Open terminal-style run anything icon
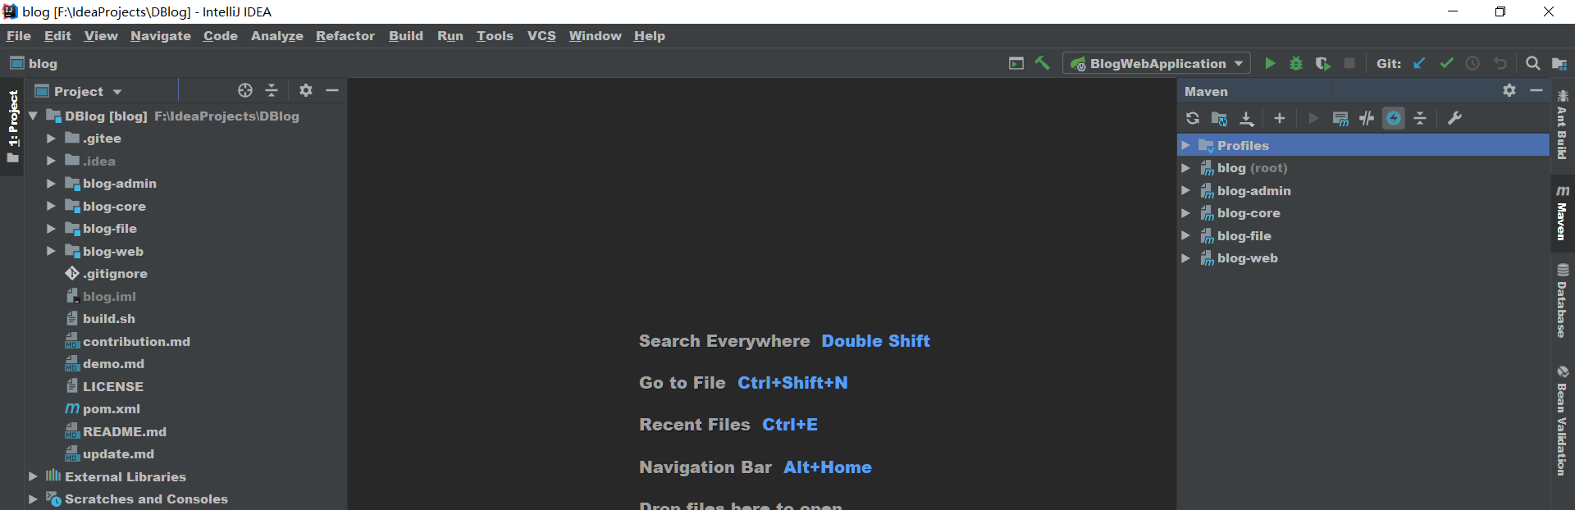Screen dimensions: 1575x510 [1016, 63]
